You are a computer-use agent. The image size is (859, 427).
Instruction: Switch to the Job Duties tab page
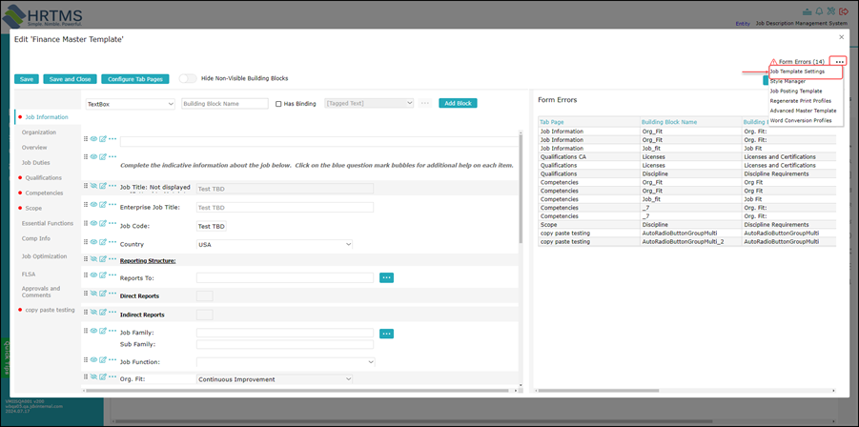click(34, 163)
